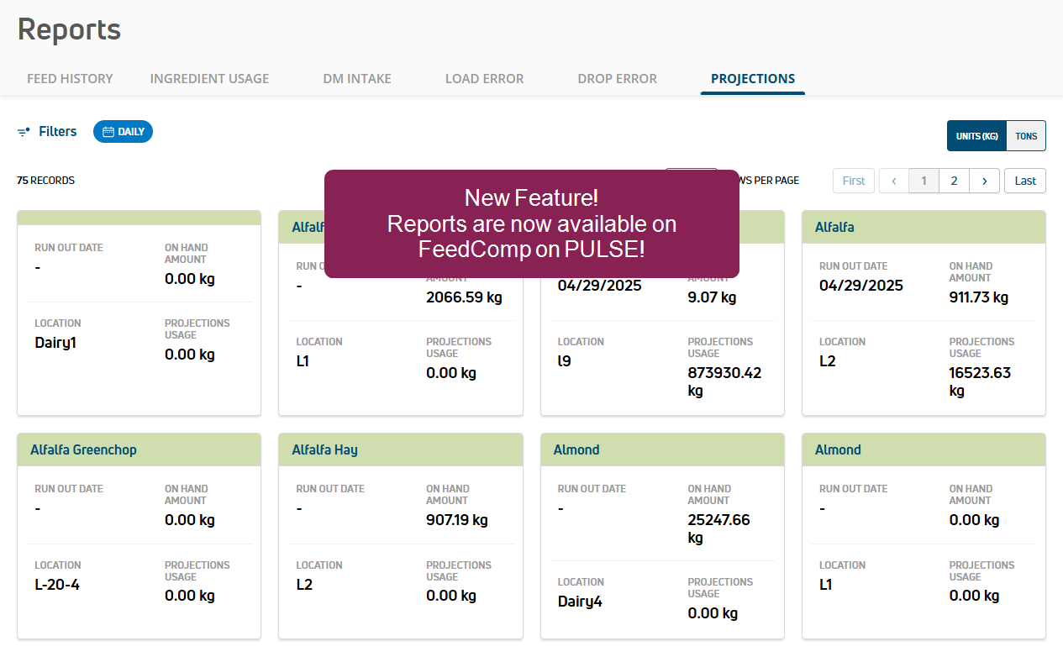Toggle units to Tons

tap(1025, 136)
